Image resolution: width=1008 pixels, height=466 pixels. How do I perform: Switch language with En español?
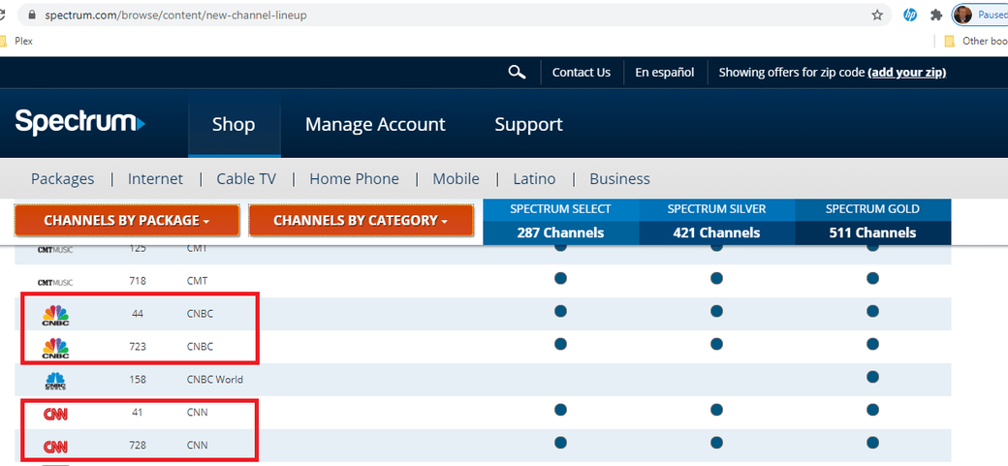(665, 73)
